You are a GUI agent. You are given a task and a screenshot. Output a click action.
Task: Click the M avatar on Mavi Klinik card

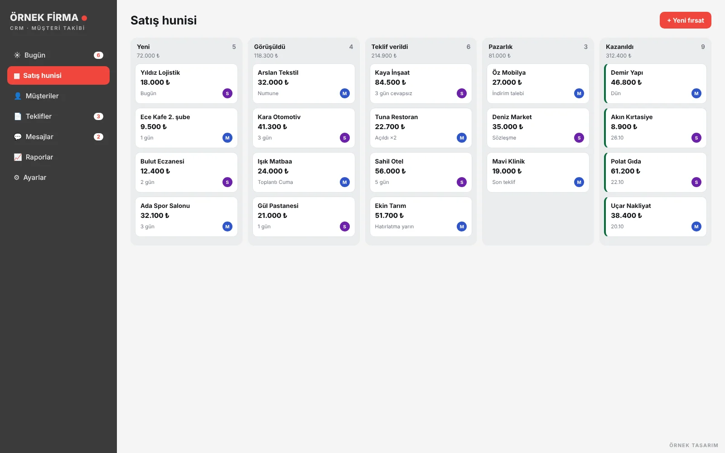(579, 182)
